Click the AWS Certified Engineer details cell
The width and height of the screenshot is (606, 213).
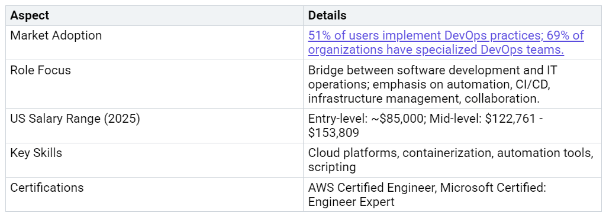coord(452,194)
